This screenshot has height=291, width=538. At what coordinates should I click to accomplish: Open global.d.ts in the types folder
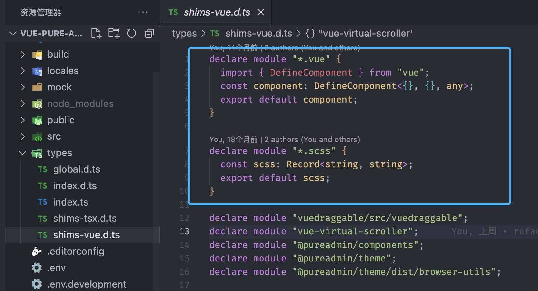(76, 169)
